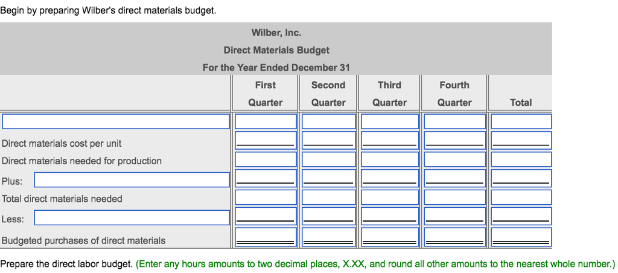
Task: Select Second Quarter cell for Total direct materials needed
Action: click(x=329, y=198)
